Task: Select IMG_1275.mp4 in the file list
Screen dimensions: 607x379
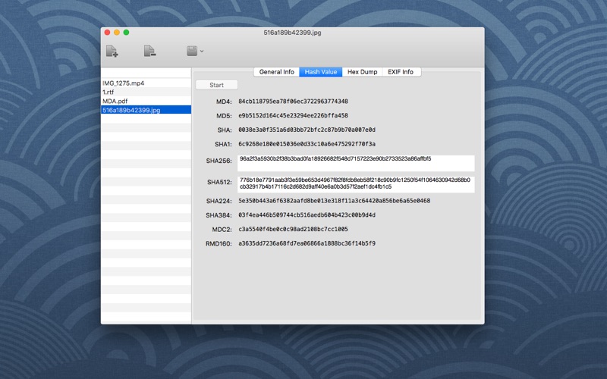Action: (146, 83)
